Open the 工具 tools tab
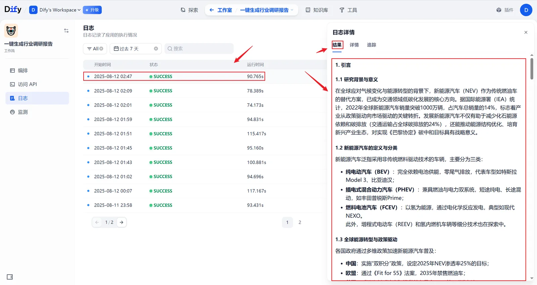 pos(348,10)
